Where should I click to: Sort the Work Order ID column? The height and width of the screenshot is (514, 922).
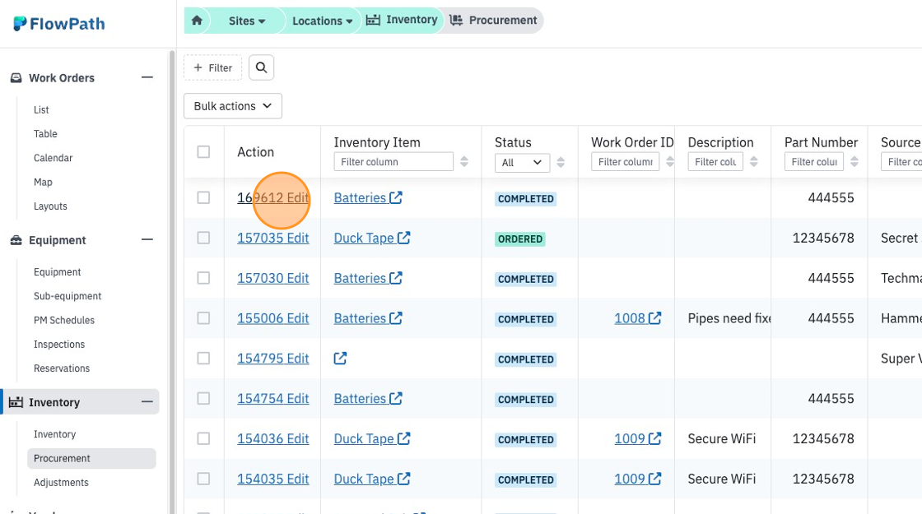(x=670, y=161)
